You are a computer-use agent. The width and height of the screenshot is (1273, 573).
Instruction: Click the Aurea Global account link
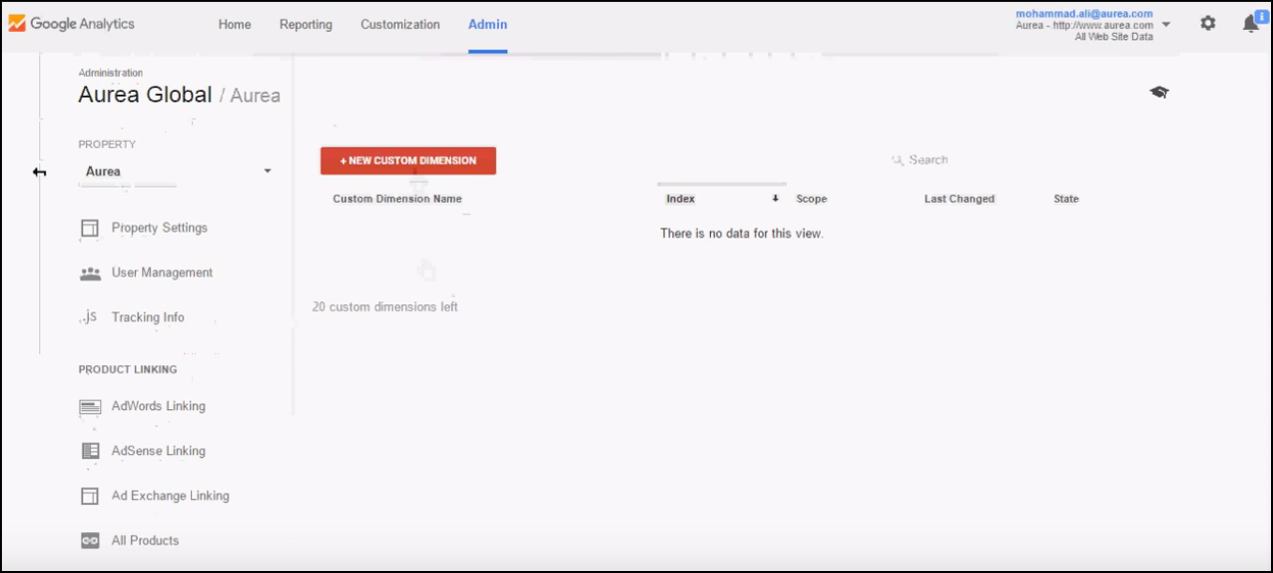(146, 95)
